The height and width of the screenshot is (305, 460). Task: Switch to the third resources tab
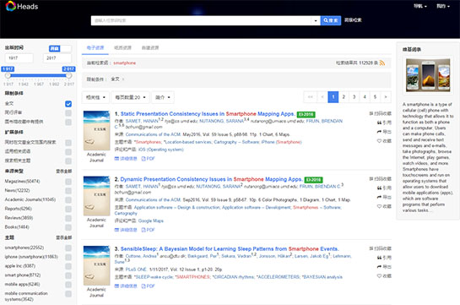click(150, 48)
